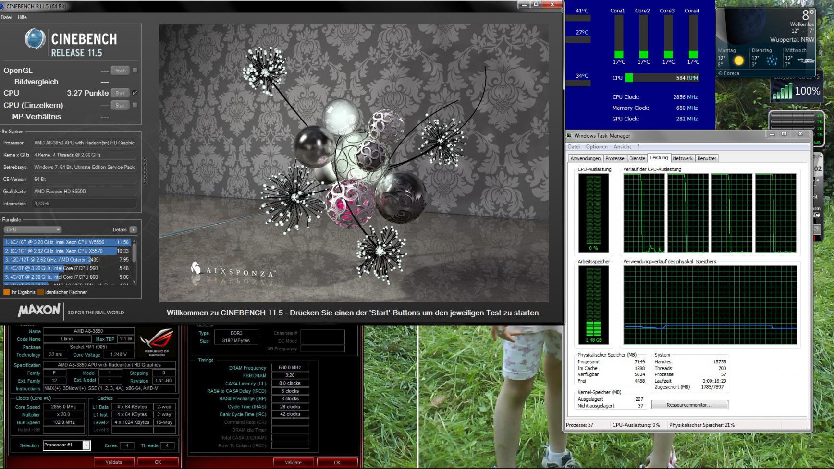Expand the Details arrow in Rangliste
Image resolution: width=834 pixels, height=469 pixels.
click(133, 229)
